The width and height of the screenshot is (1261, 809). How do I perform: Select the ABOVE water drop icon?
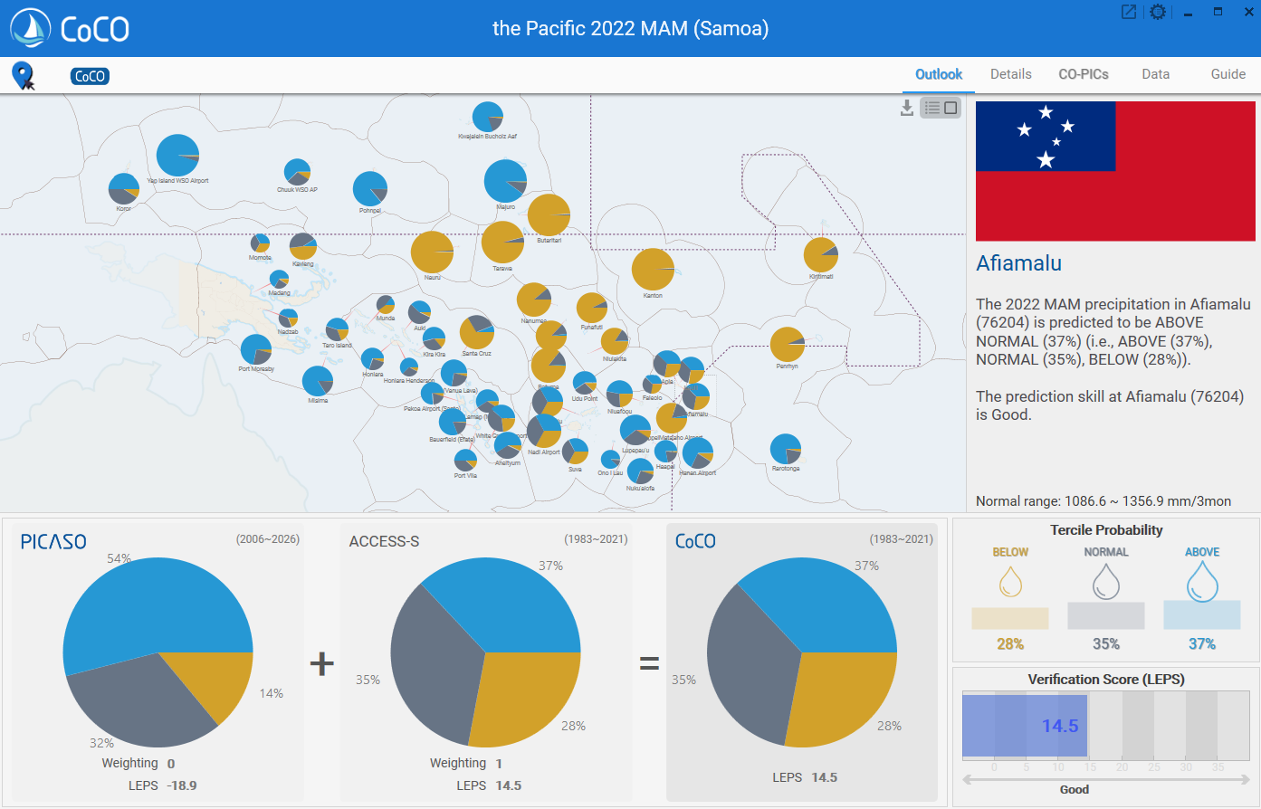(1201, 582)
